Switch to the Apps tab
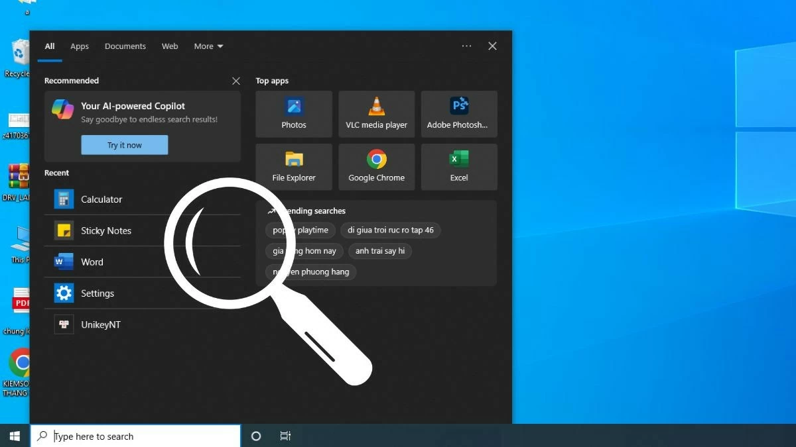 79,46
